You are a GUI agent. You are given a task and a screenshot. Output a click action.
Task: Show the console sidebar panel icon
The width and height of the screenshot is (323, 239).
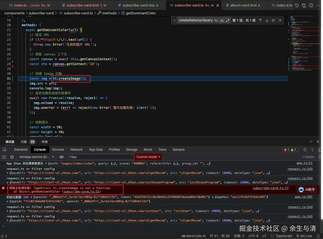[x=4, y=157]
